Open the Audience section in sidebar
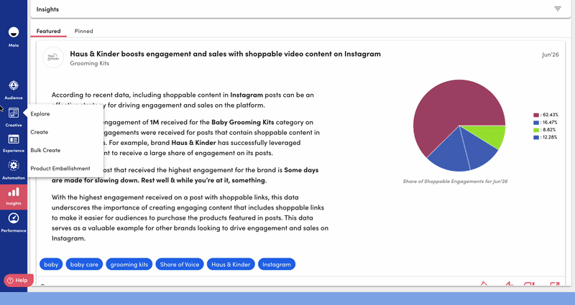Viewport: 575px width, 305px height. coord(14,85)
